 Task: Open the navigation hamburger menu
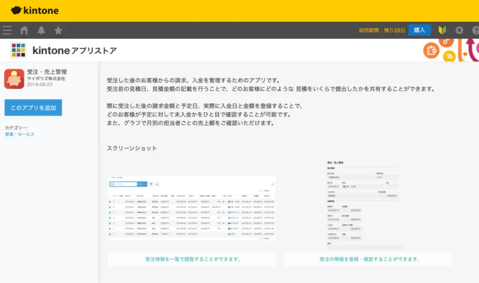7,29
